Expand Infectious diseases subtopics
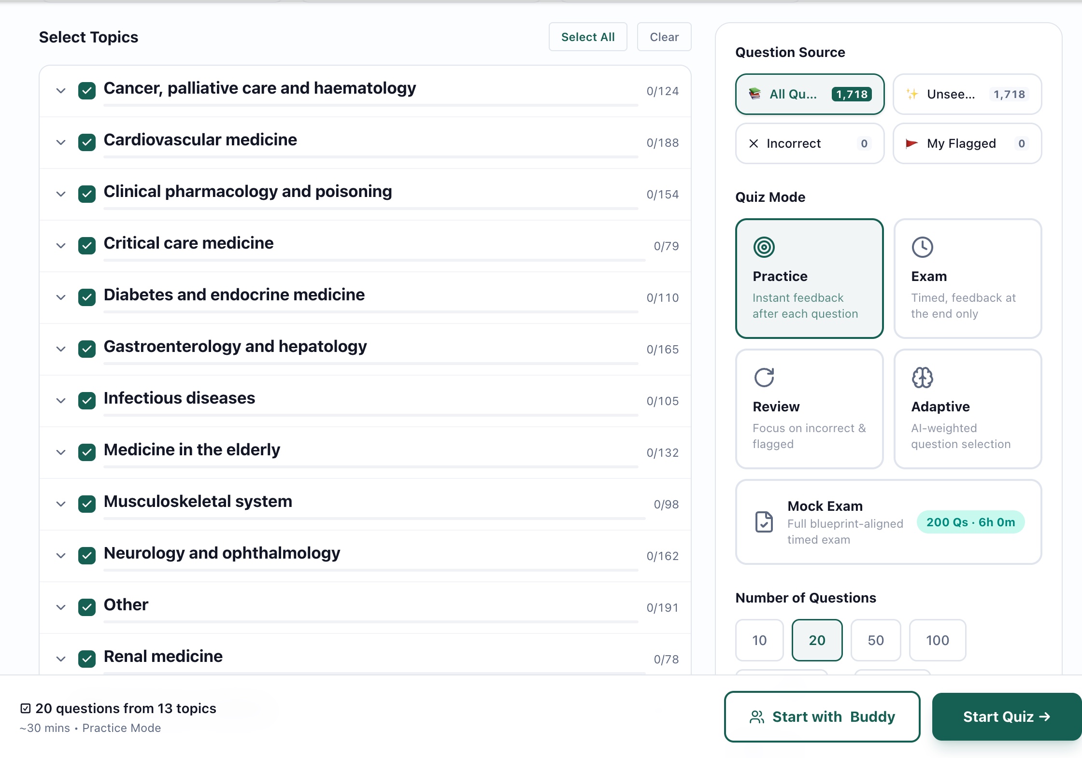 61,401
